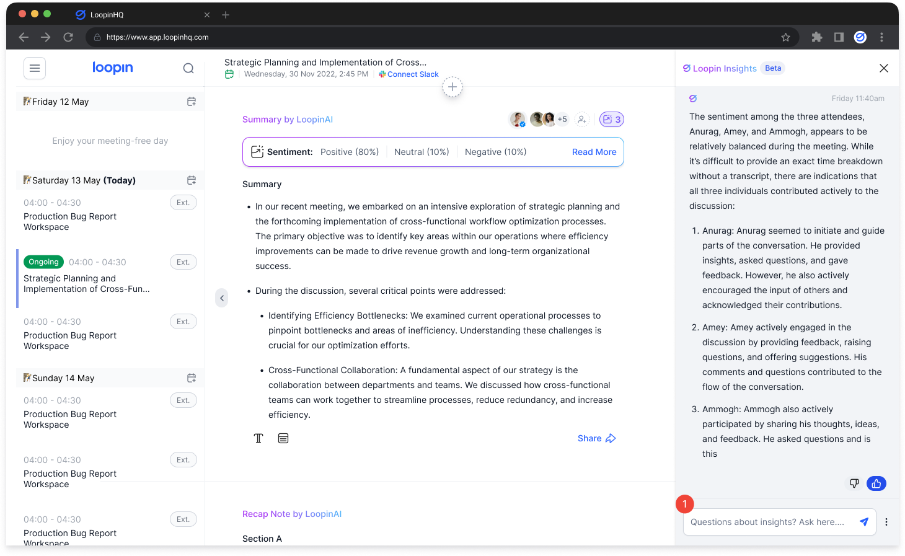Click the Section A heading

point(262,539)
